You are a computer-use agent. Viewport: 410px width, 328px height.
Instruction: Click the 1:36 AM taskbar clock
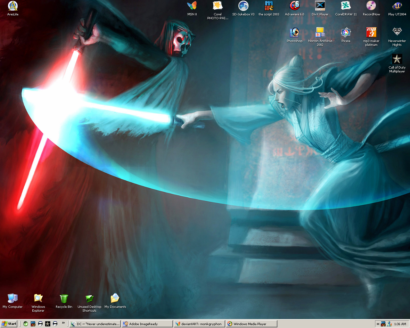click(x=400, y=324)
